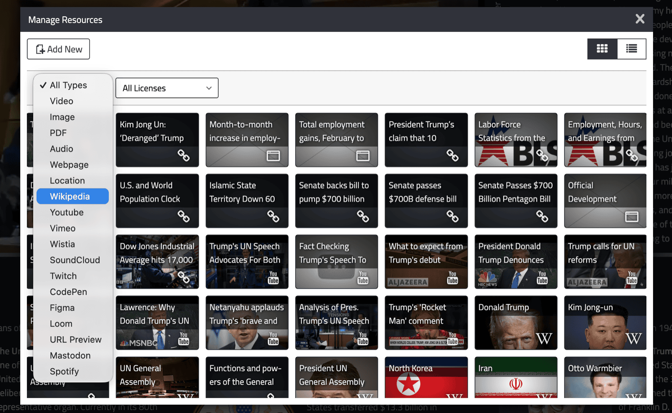Select the checked All Types option
This screenshot has width=672, height=413.
click(68, 85)
